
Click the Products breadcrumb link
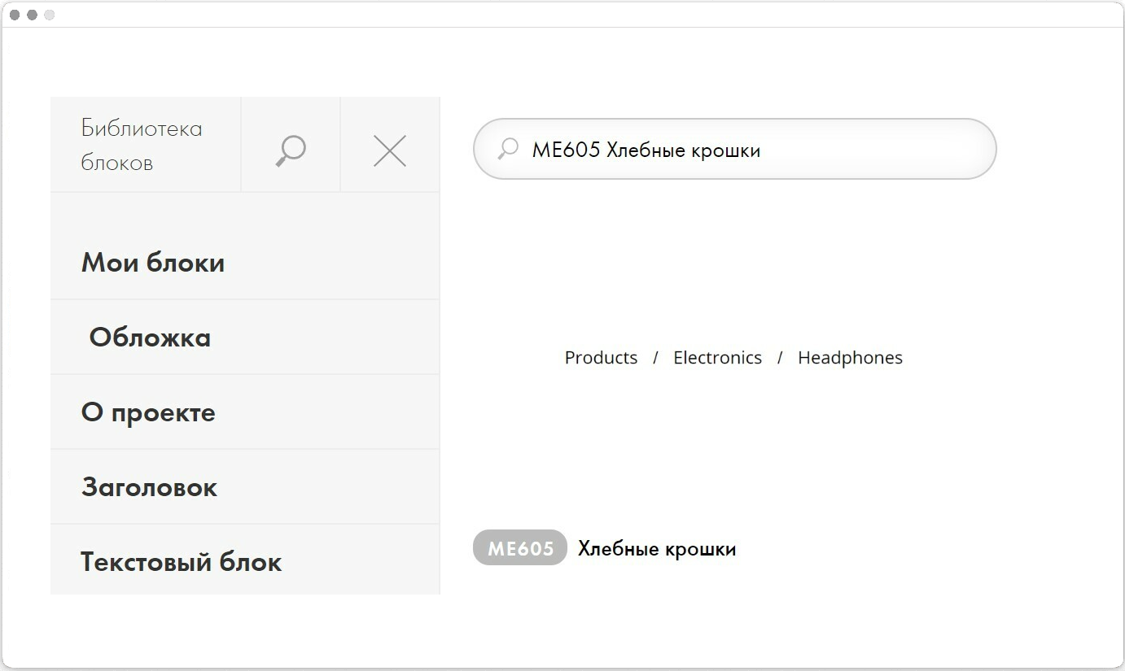point(601,358)
